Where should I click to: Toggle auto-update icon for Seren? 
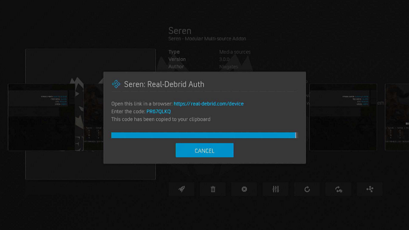click(338, 189)
